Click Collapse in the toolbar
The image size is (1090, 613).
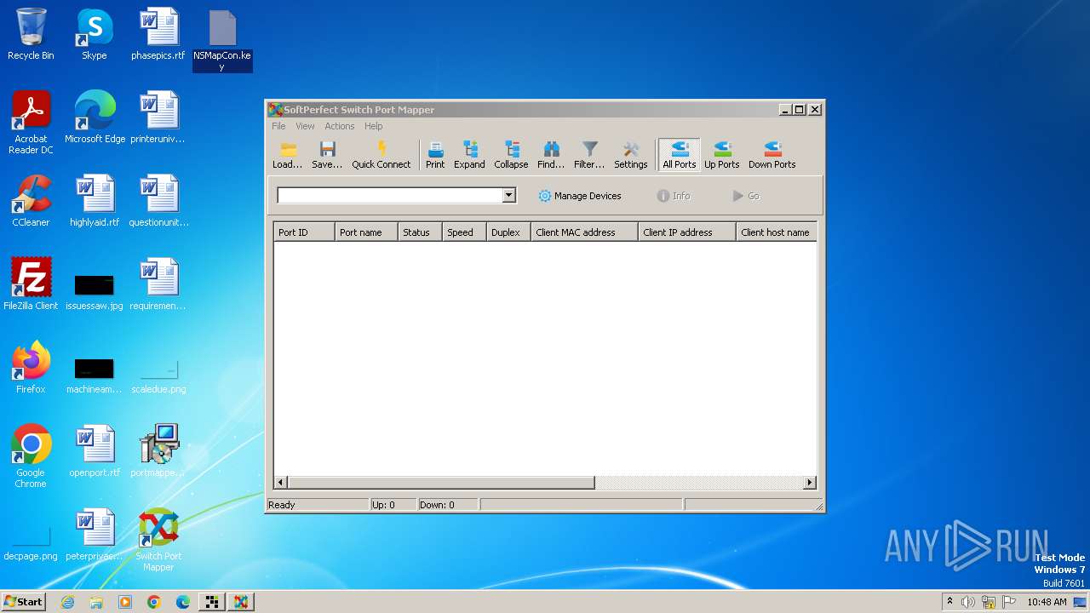[x=511, y=155]
